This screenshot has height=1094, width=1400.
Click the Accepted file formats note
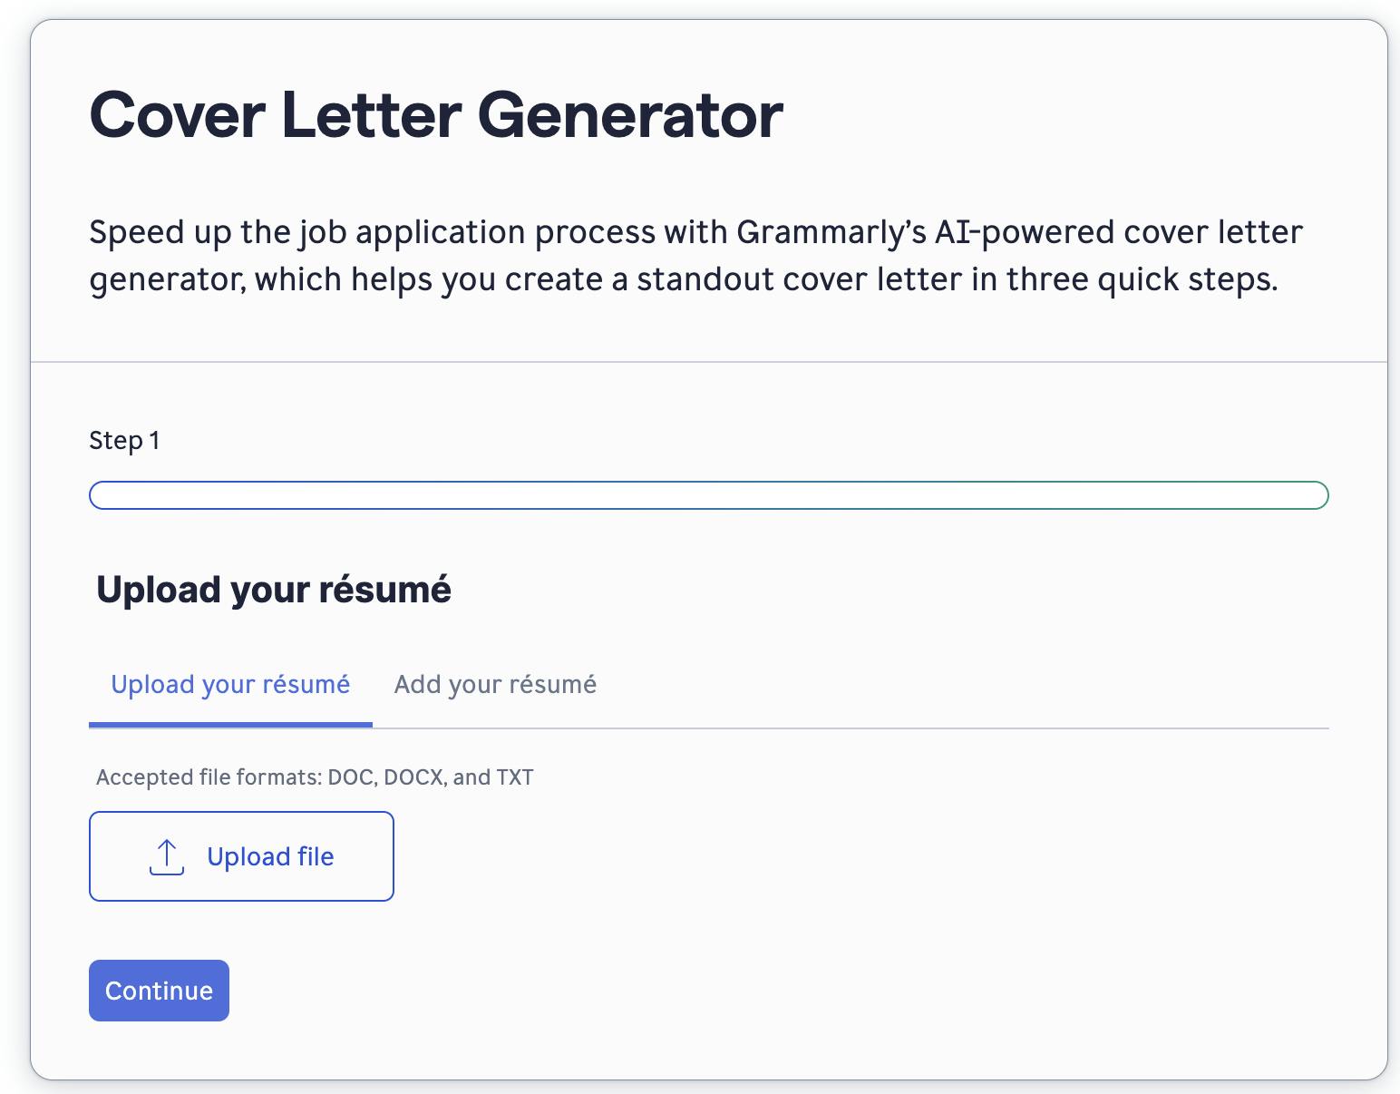315,777
